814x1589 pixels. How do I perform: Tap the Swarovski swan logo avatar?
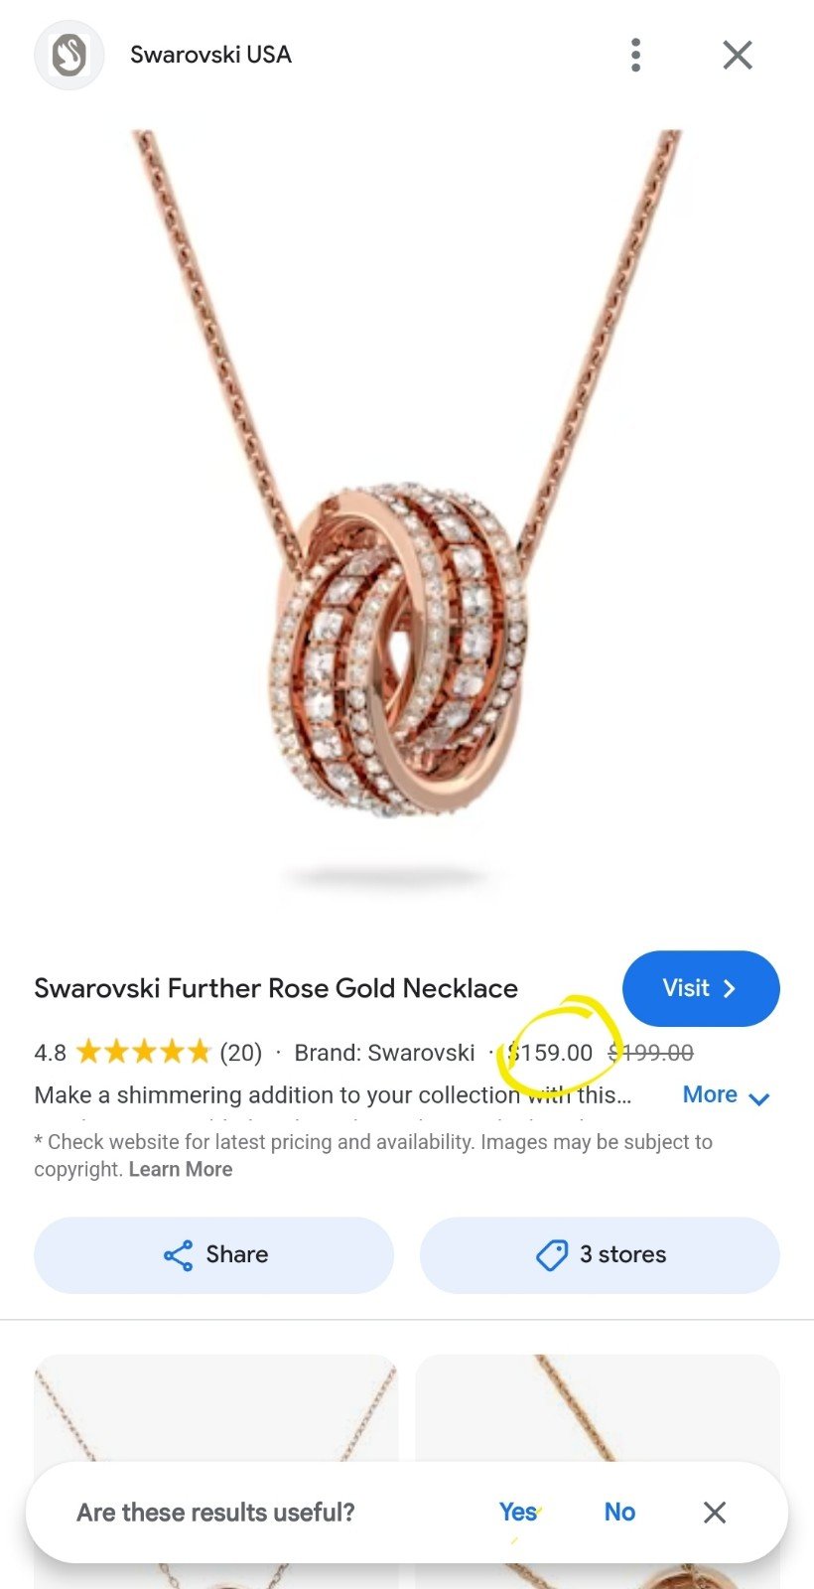(x=69, y=55)
